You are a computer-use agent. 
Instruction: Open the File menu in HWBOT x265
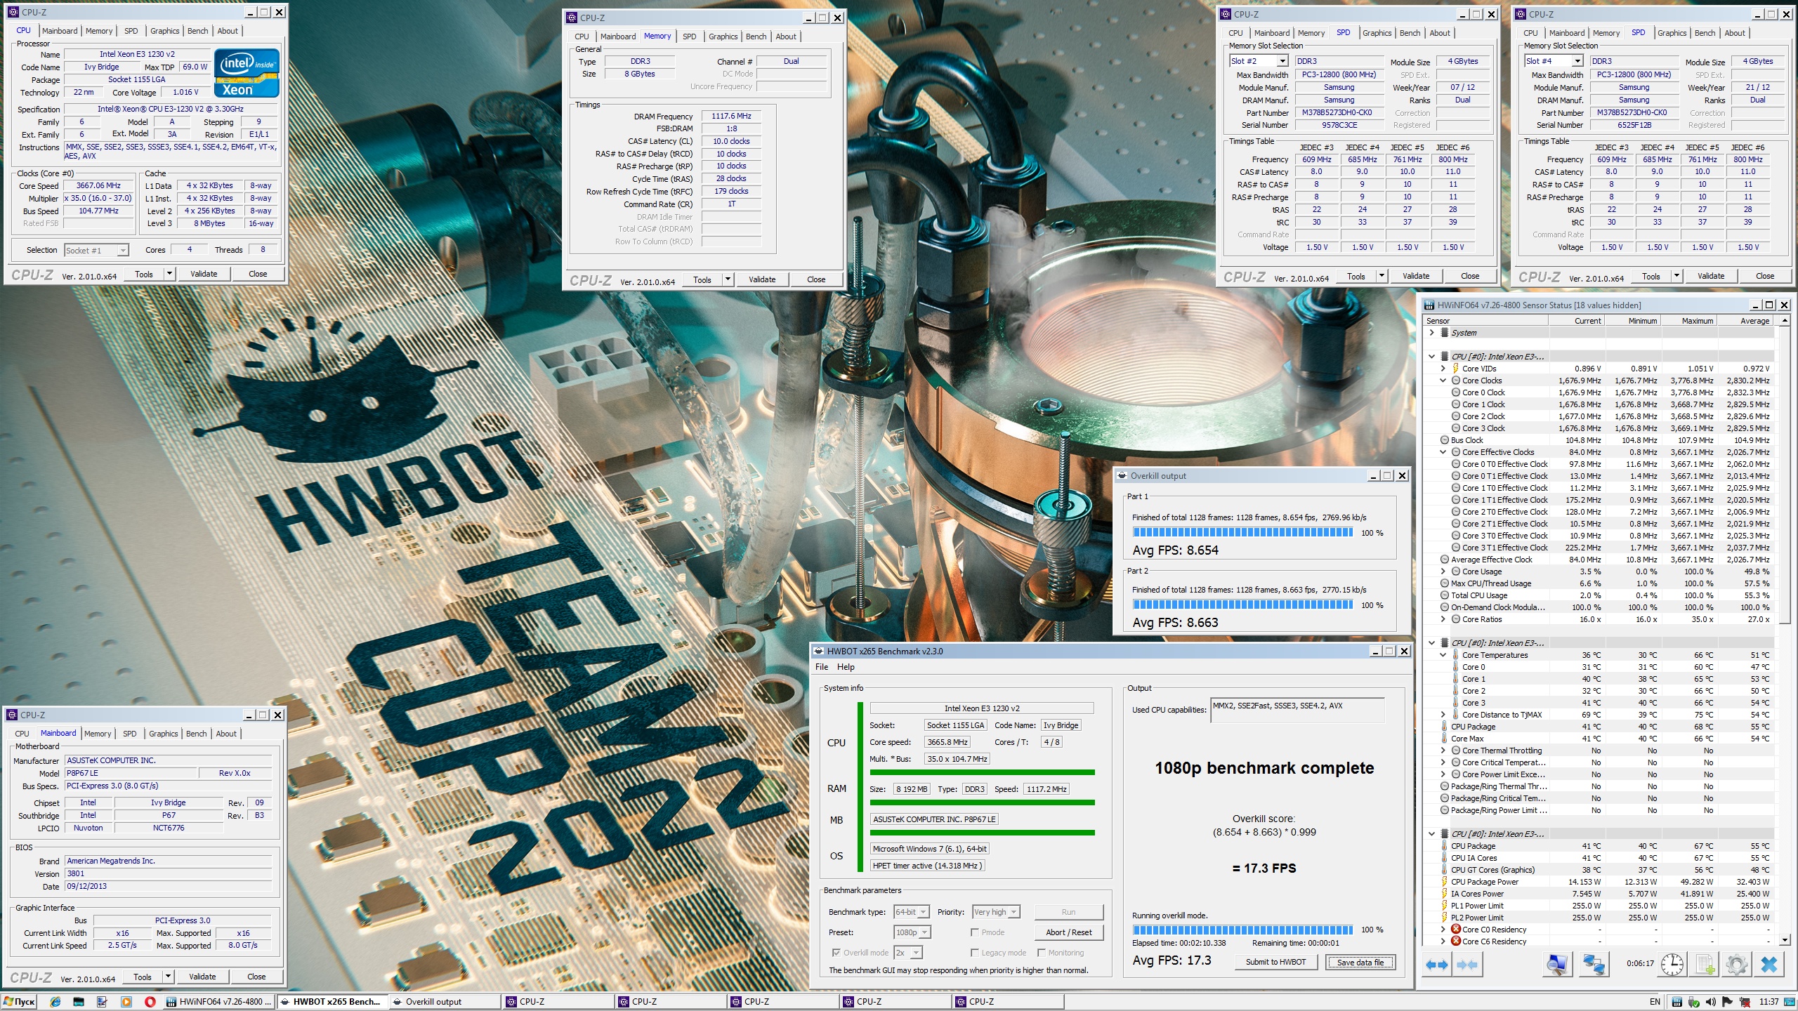click(821, 667)
